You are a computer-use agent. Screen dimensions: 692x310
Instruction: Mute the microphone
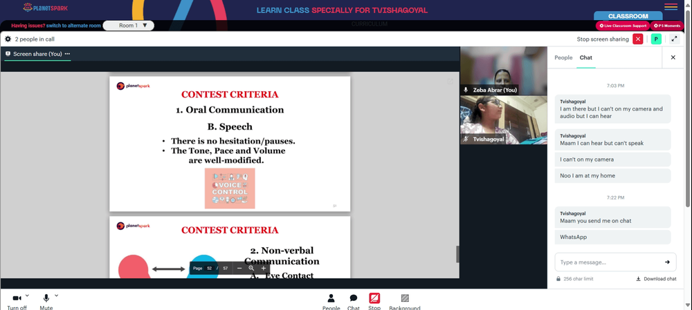[46, 302]
